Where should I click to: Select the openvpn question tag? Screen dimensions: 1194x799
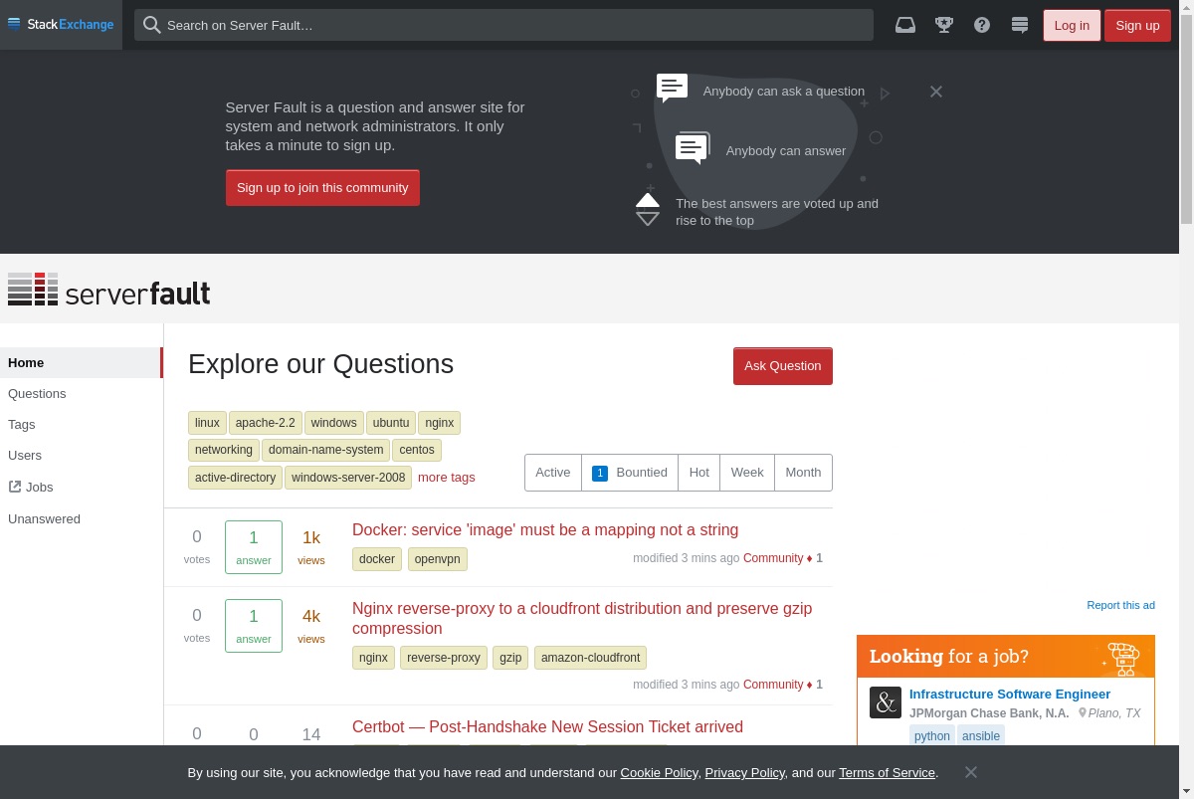click(438, 559)
